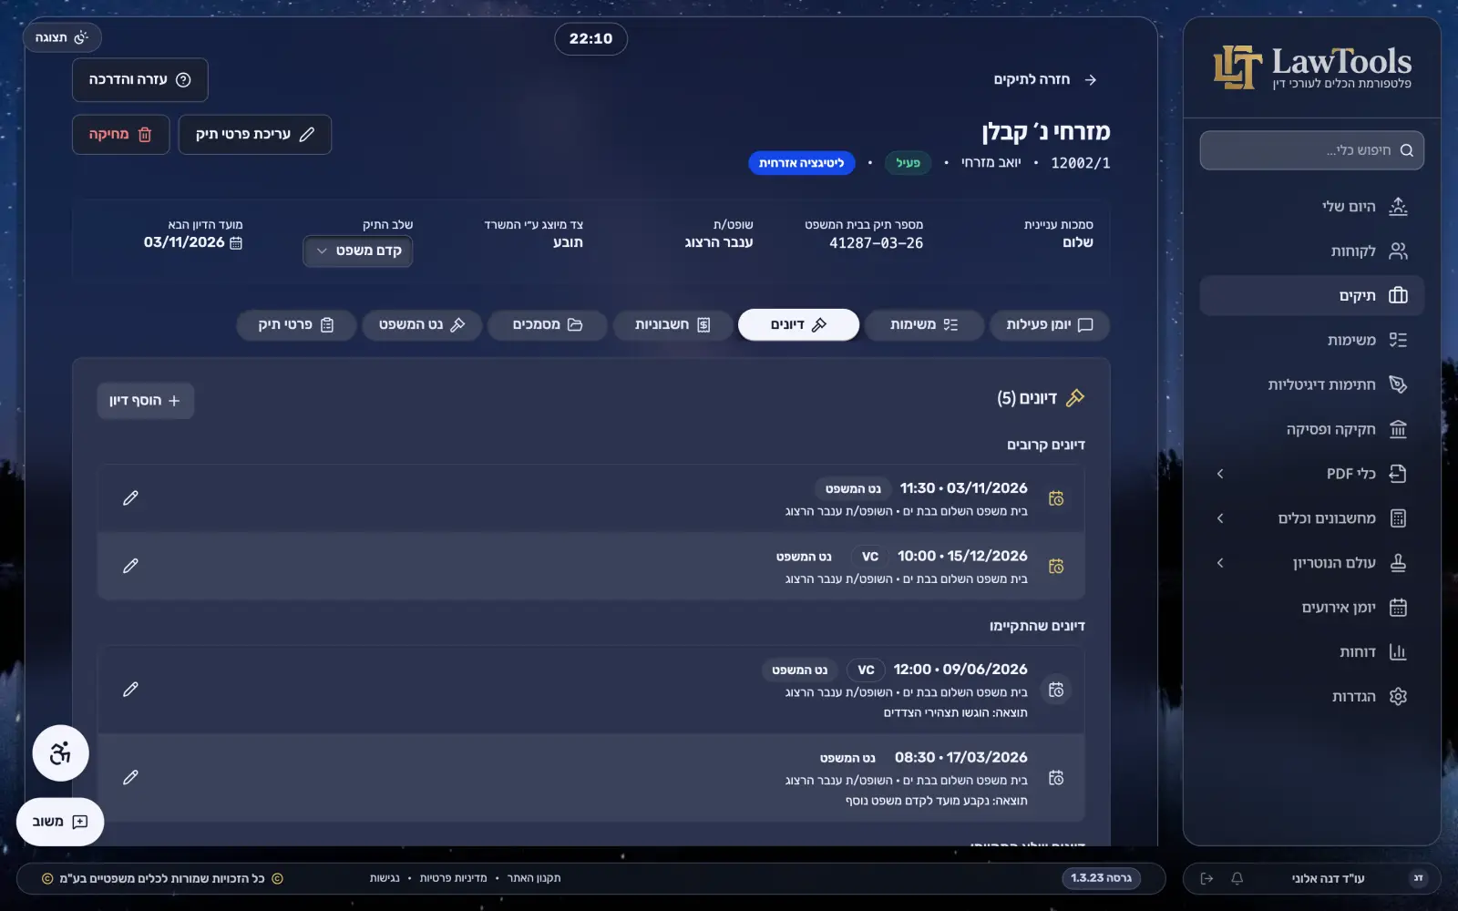
Task: Click the edit pencil for 03/11/2026 hearing
Action: [x=130, y=498]
